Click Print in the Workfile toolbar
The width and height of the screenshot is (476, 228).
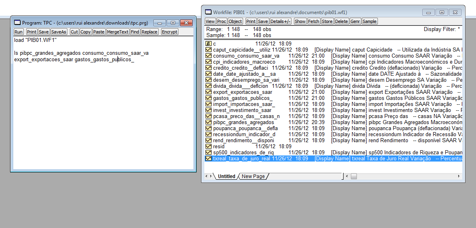251,21
